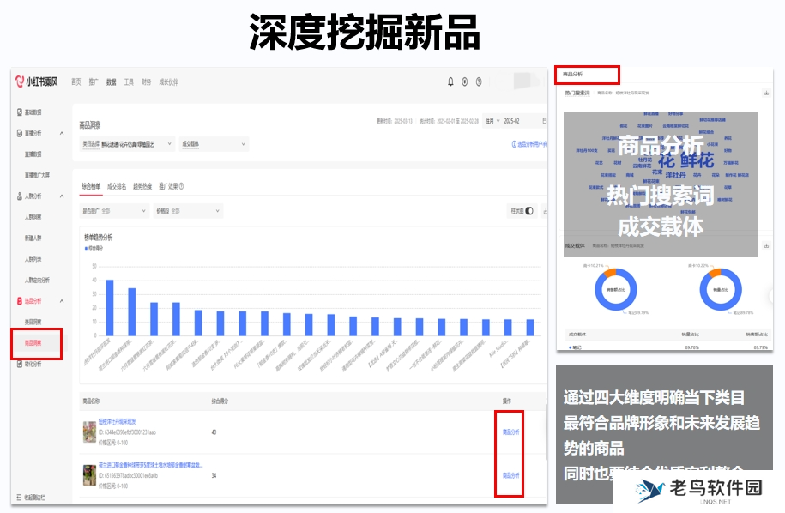The image size is (785, 513).
Task: Open 直播数据 in sidebar
Action: pos(33,154)
